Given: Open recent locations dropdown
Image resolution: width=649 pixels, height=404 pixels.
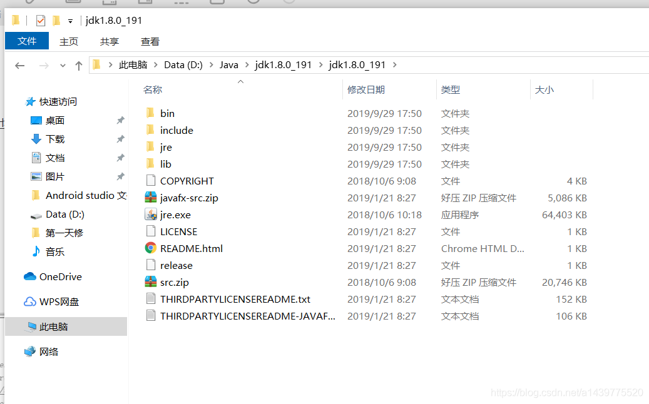Looking at the screenshot, I should pos(63,65).
